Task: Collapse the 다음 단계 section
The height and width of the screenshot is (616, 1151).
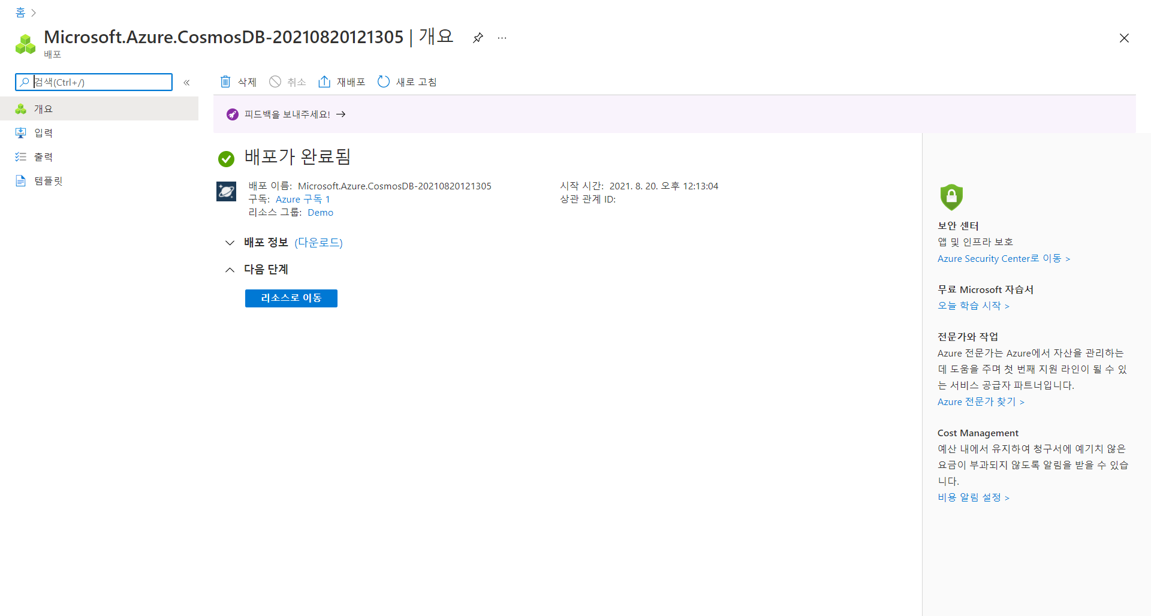Action: coord(230,270)
